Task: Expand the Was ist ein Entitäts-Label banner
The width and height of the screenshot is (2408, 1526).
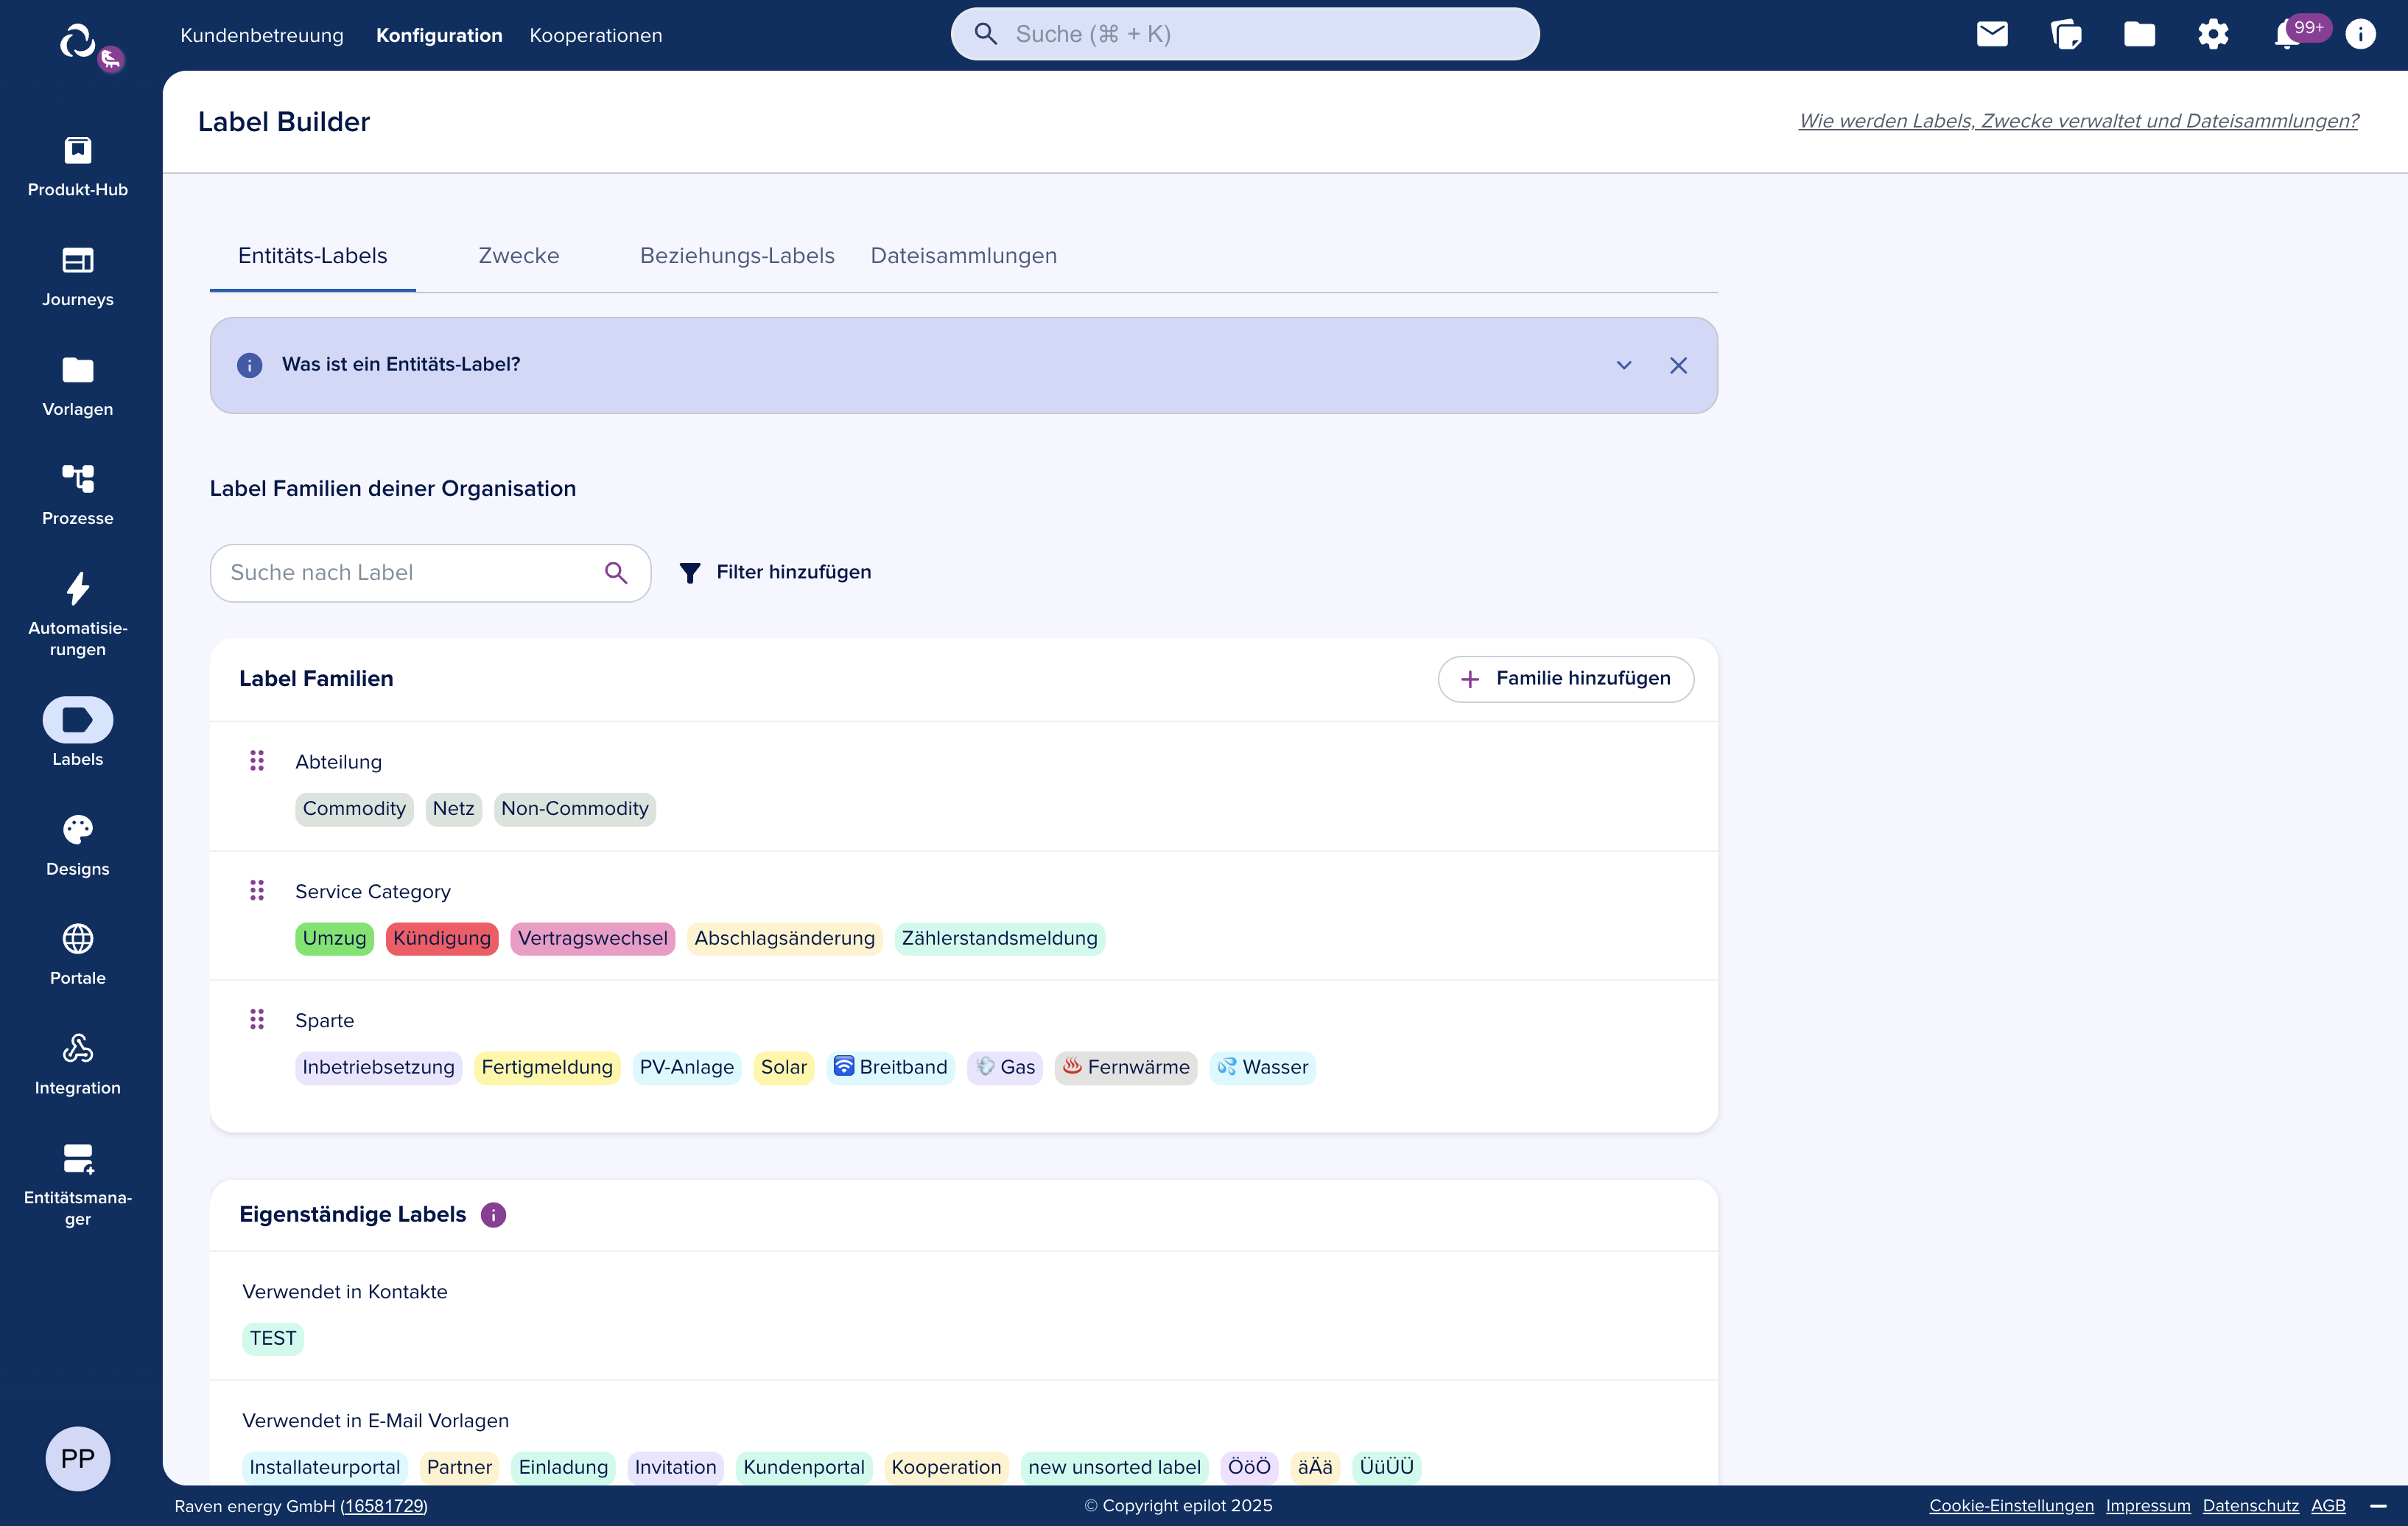Action: (1623, 365)
